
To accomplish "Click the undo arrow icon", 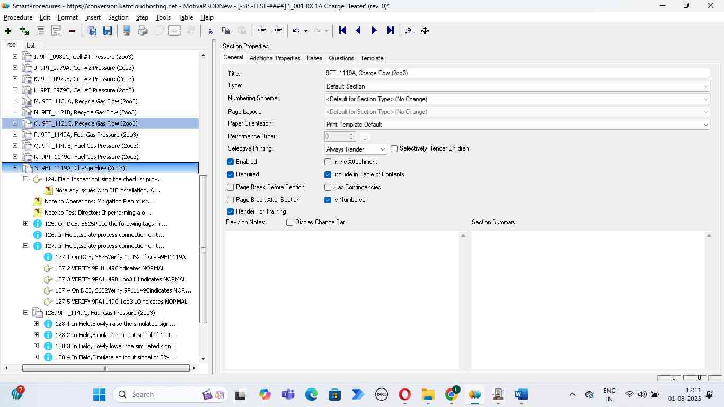I will (x=296, y=31).
